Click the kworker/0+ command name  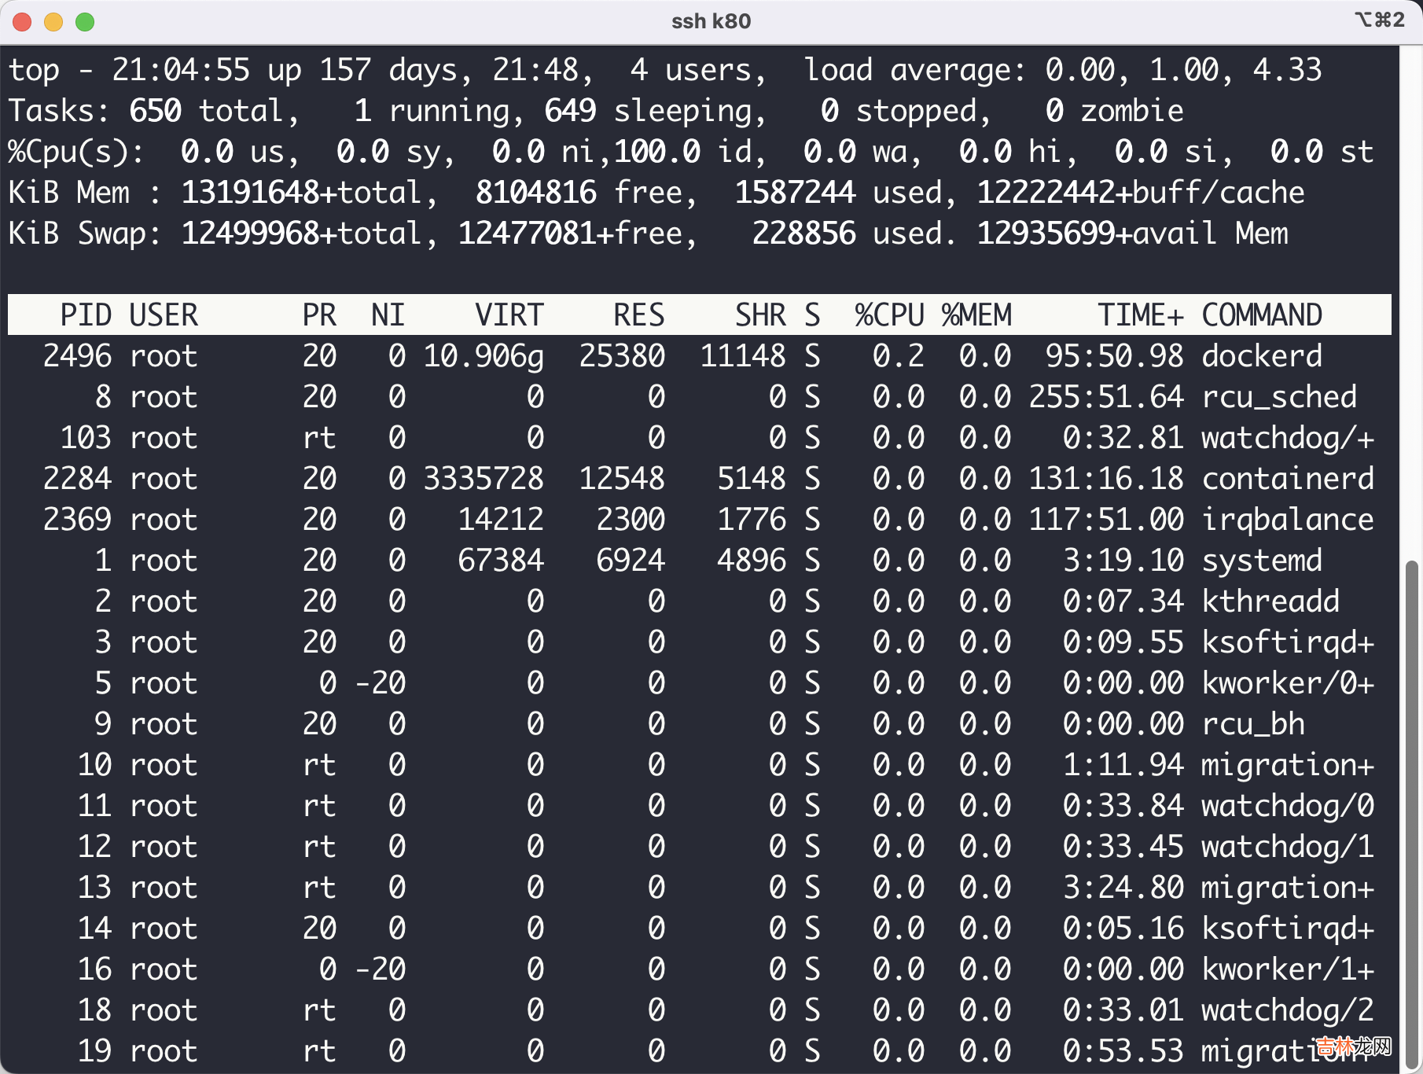click(1288, 683)
